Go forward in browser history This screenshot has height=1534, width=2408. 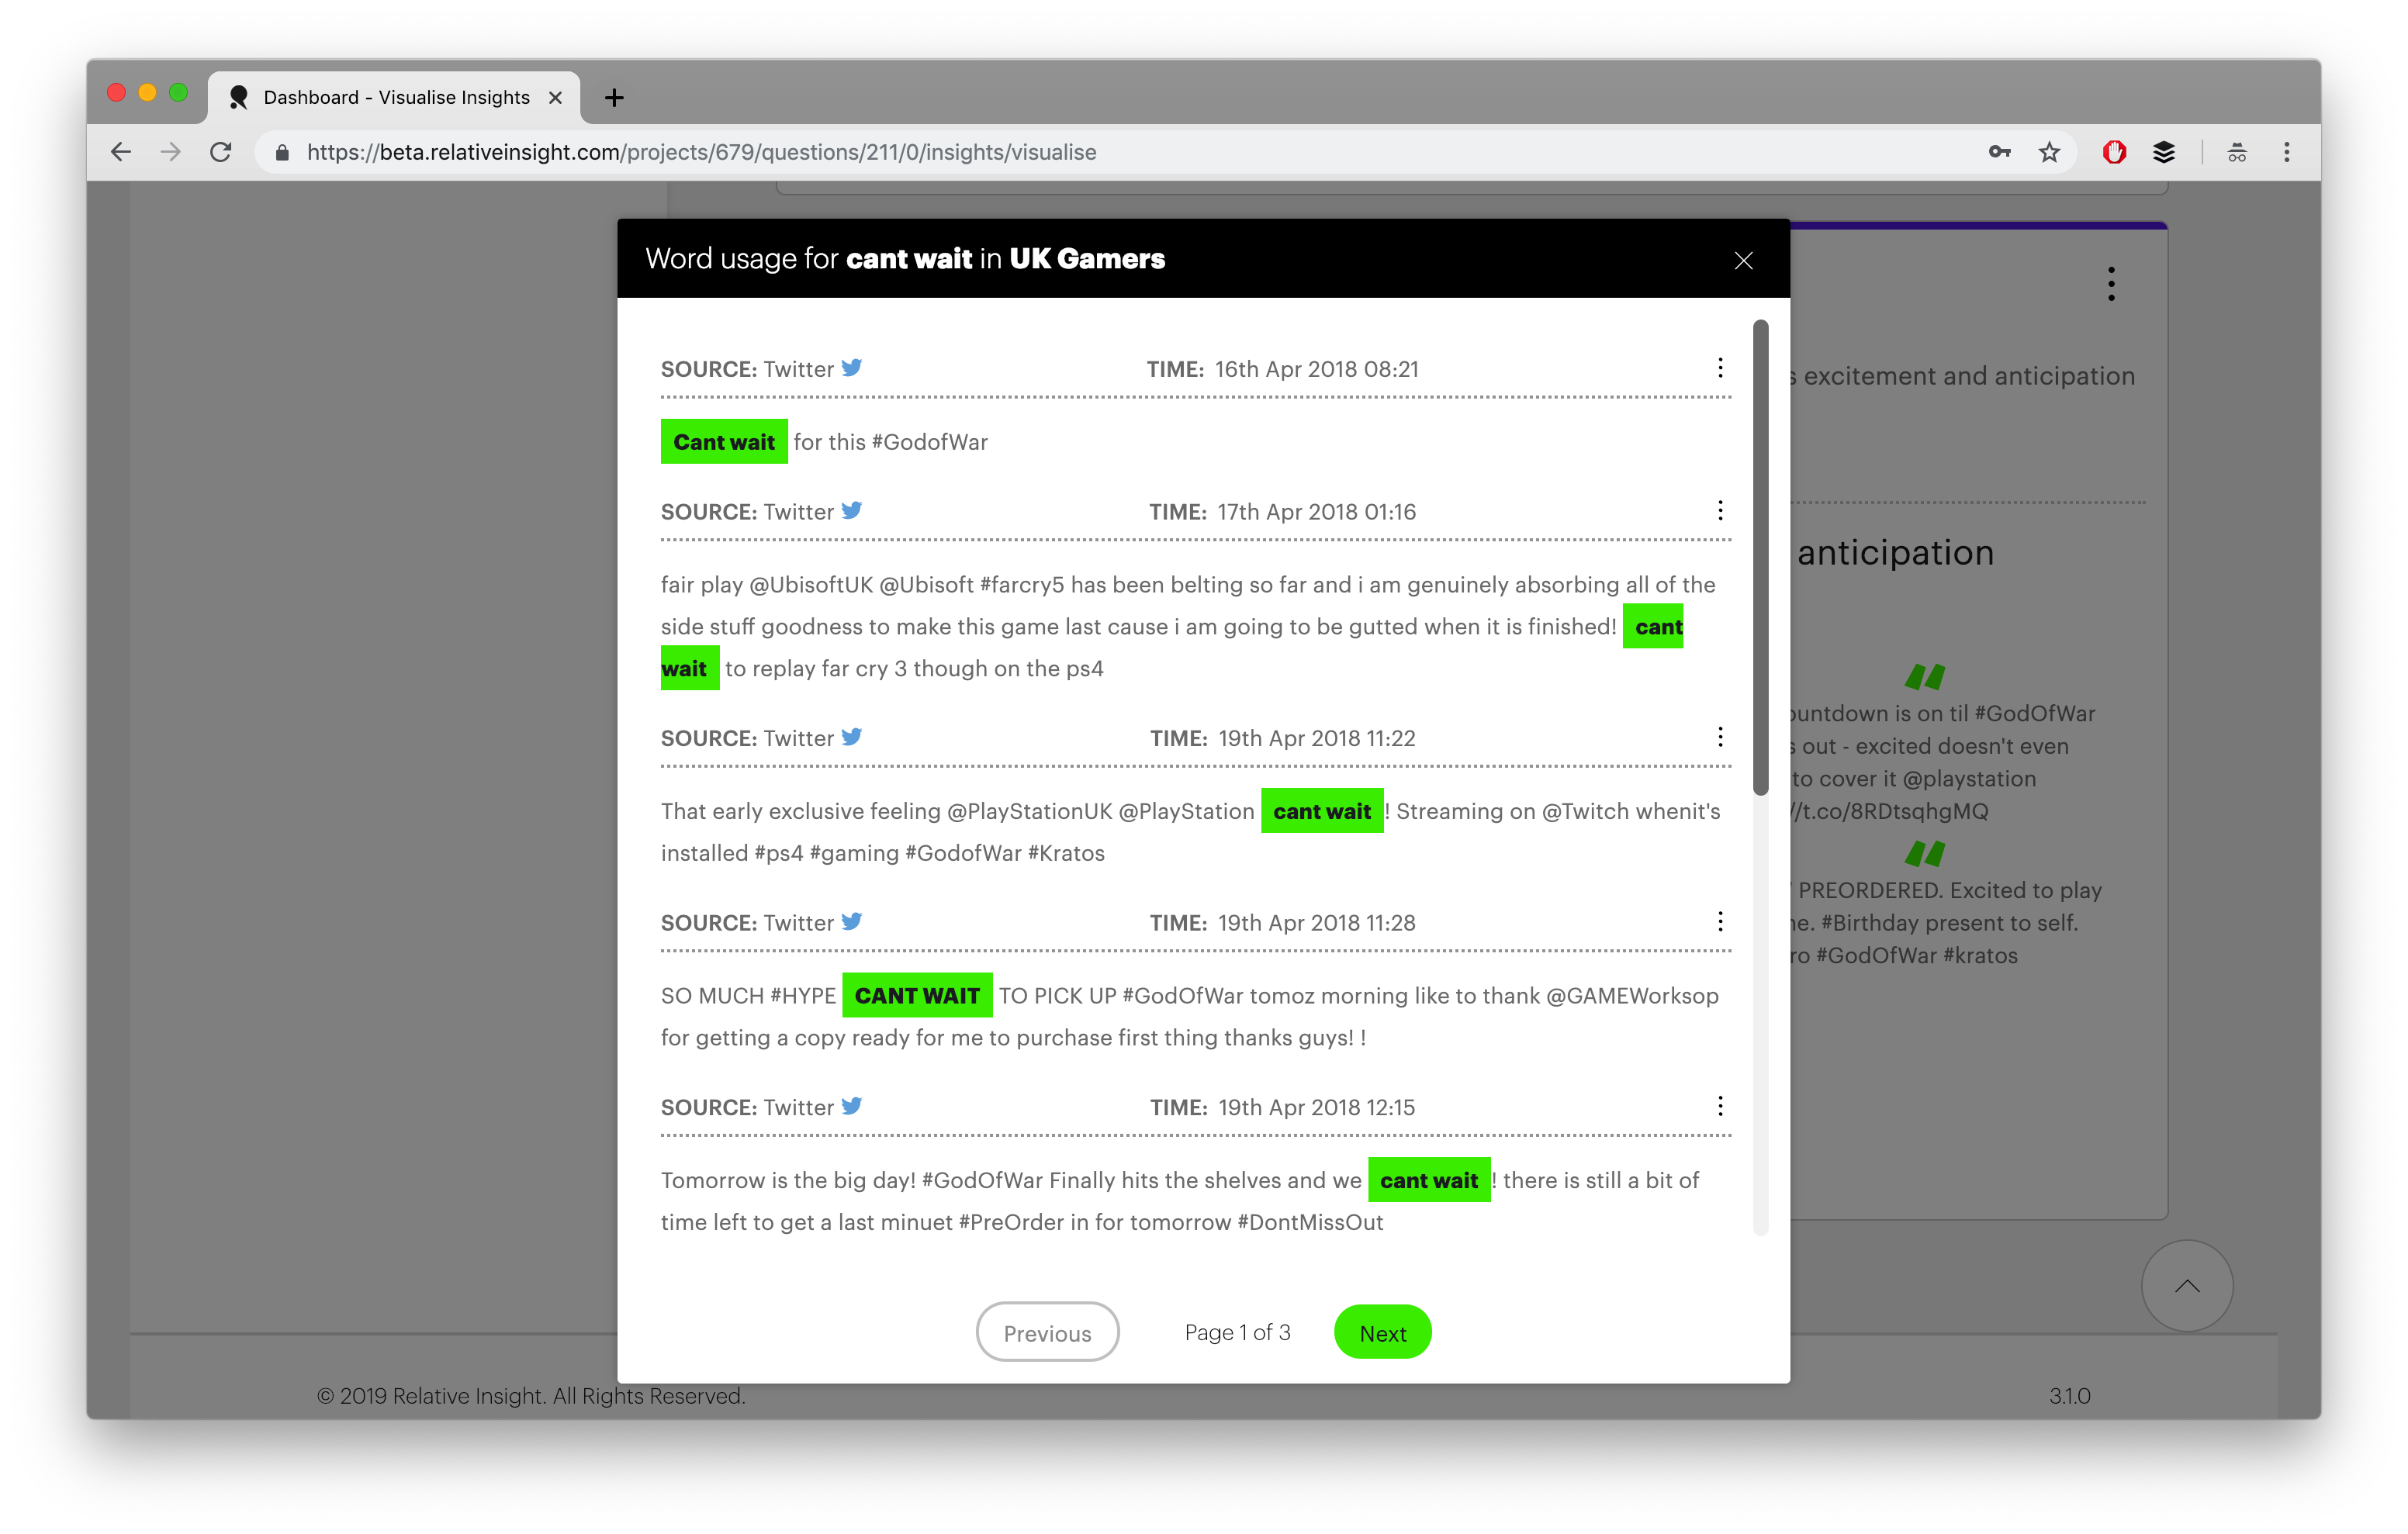tap(171, 152)
